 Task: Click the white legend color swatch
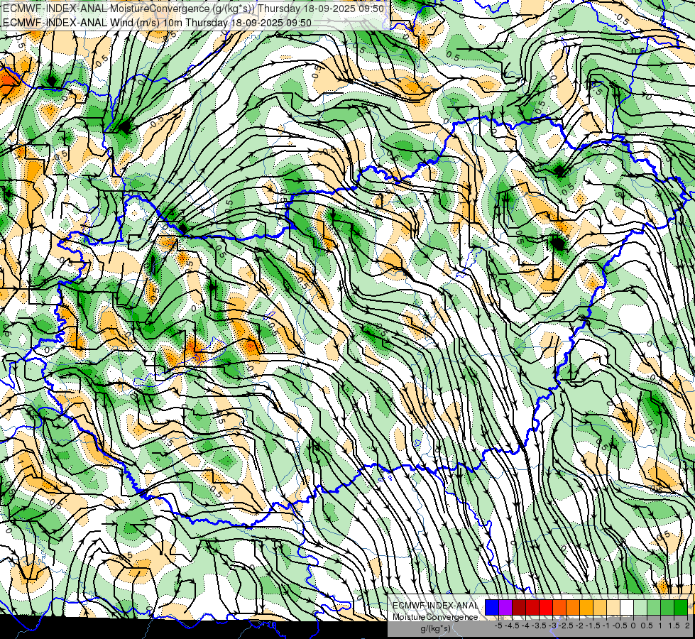click(627, 607)
